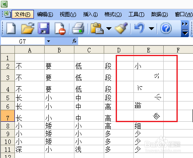
Task: Open the 文件(F) menu
Action: coord(23,14)
